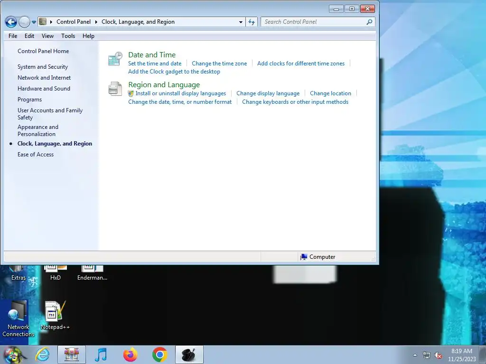Click the muted volume tray icon
This screenshot has width=486, height=364.
pyautogui.click(x=438, y=355)
